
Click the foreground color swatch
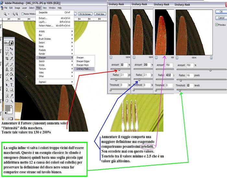[x=8, y=108]
